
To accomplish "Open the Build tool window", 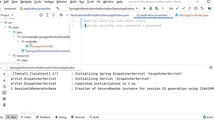I will [94, 117].
